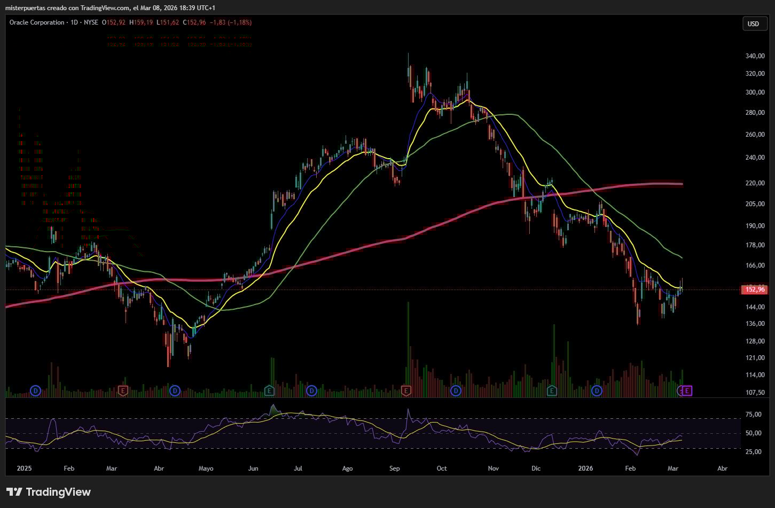Click the 340,00 price axis label

[755, 56]
